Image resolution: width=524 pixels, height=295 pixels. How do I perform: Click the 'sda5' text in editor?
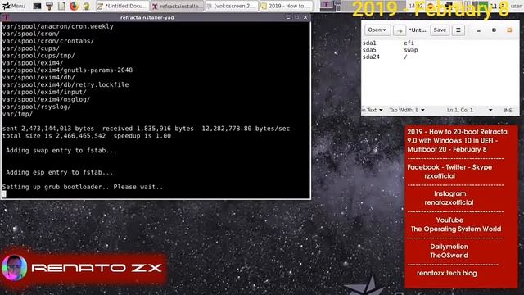[369, 50]
